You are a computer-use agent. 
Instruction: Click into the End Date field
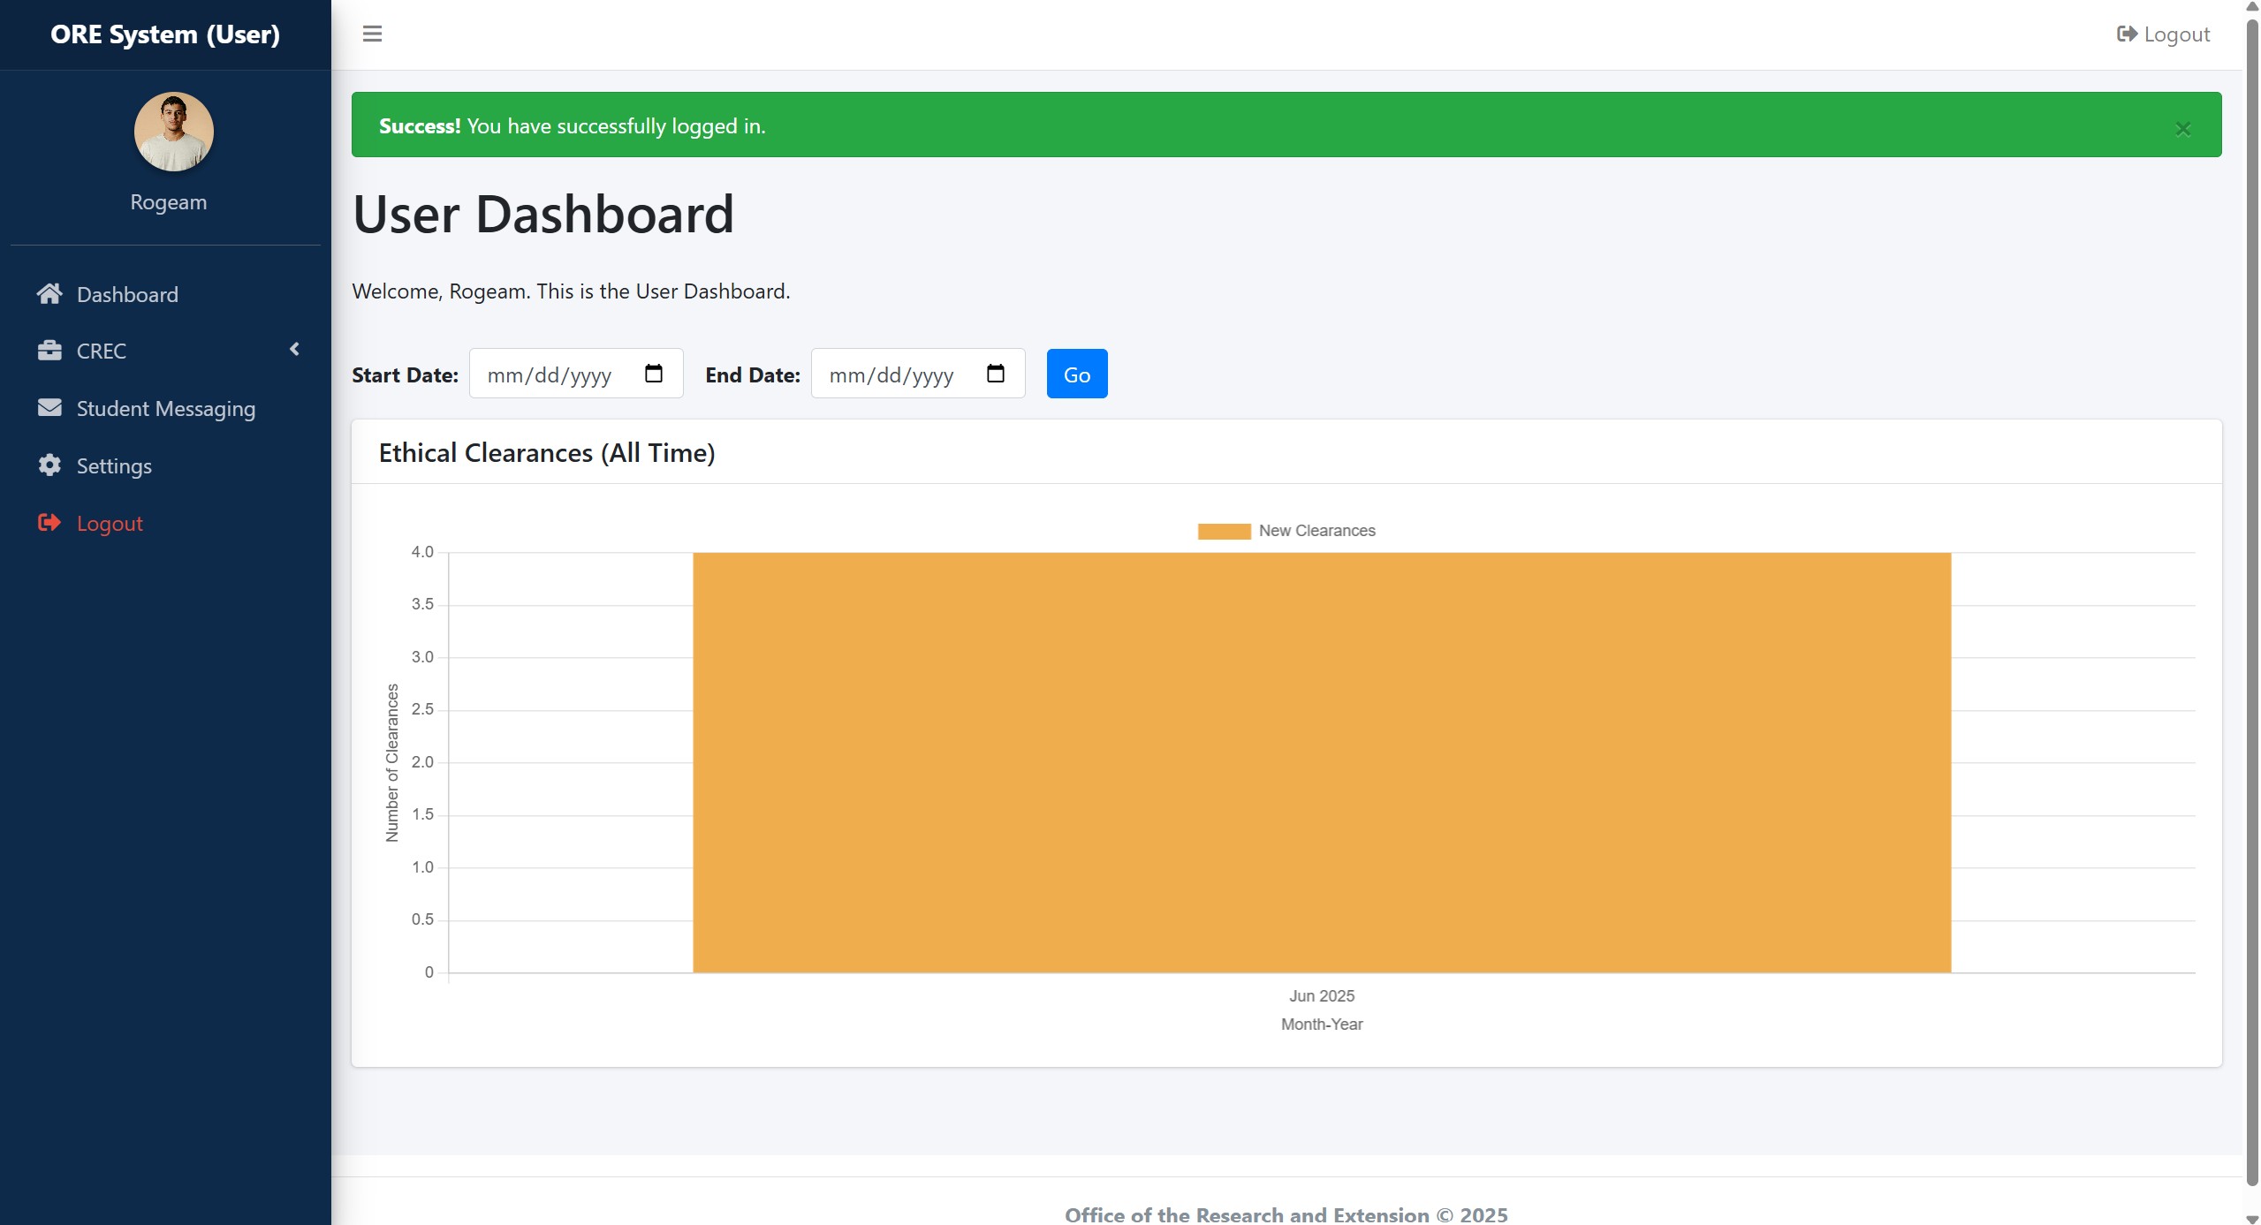[x=892, y=374]
